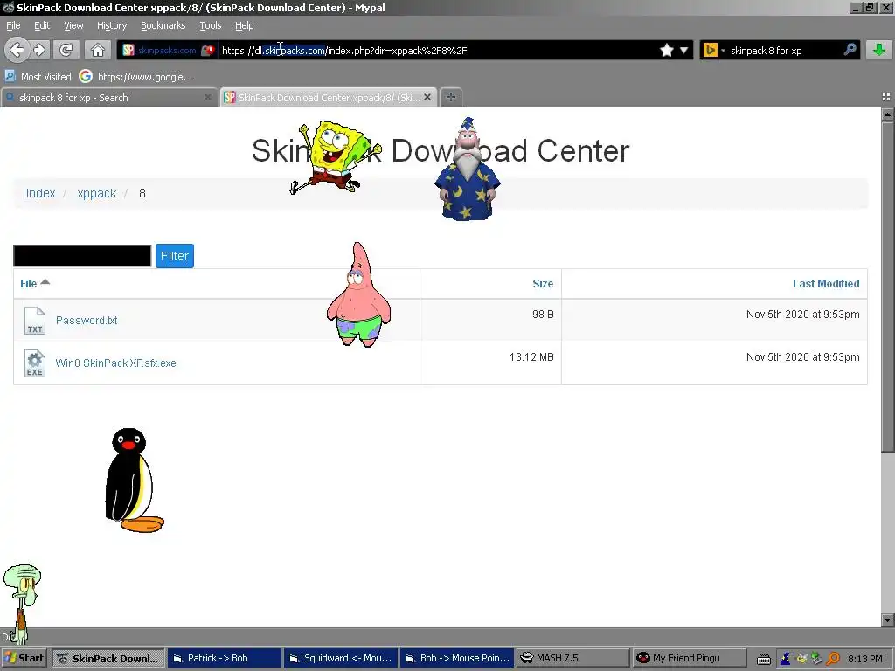
Task: Click the keyboard icon in system tray
Action: click(764, 659)
